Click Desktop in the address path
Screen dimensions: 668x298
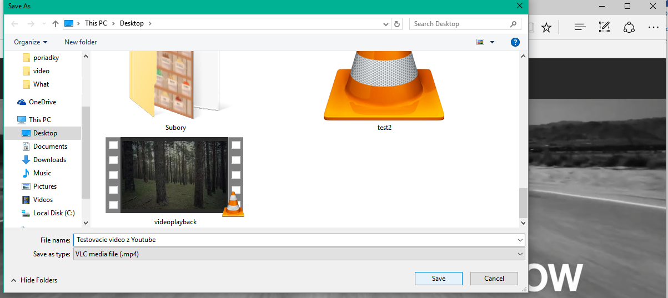click(x=132, y=23)
